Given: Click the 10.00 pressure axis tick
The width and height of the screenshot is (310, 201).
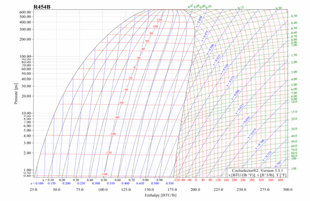Looking at the screenshot, I should (x=26, y=113).
